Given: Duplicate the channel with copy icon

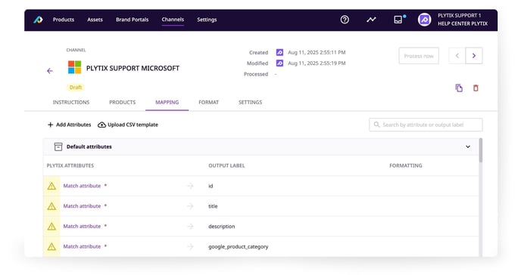Looking at the screenshot, I should point(459,88).
